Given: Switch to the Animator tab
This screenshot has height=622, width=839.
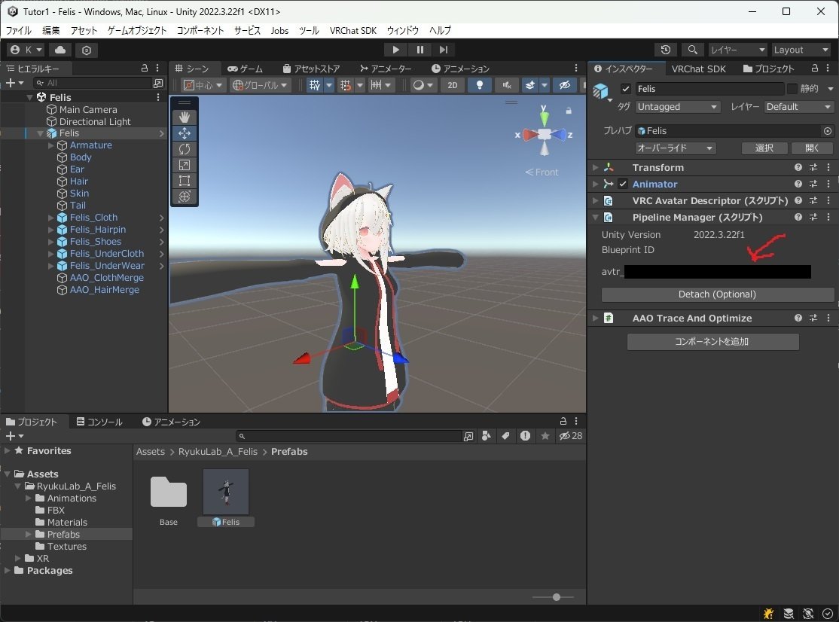Looking at the screenshot, I should pyautogui.click(x=386, y=69).
